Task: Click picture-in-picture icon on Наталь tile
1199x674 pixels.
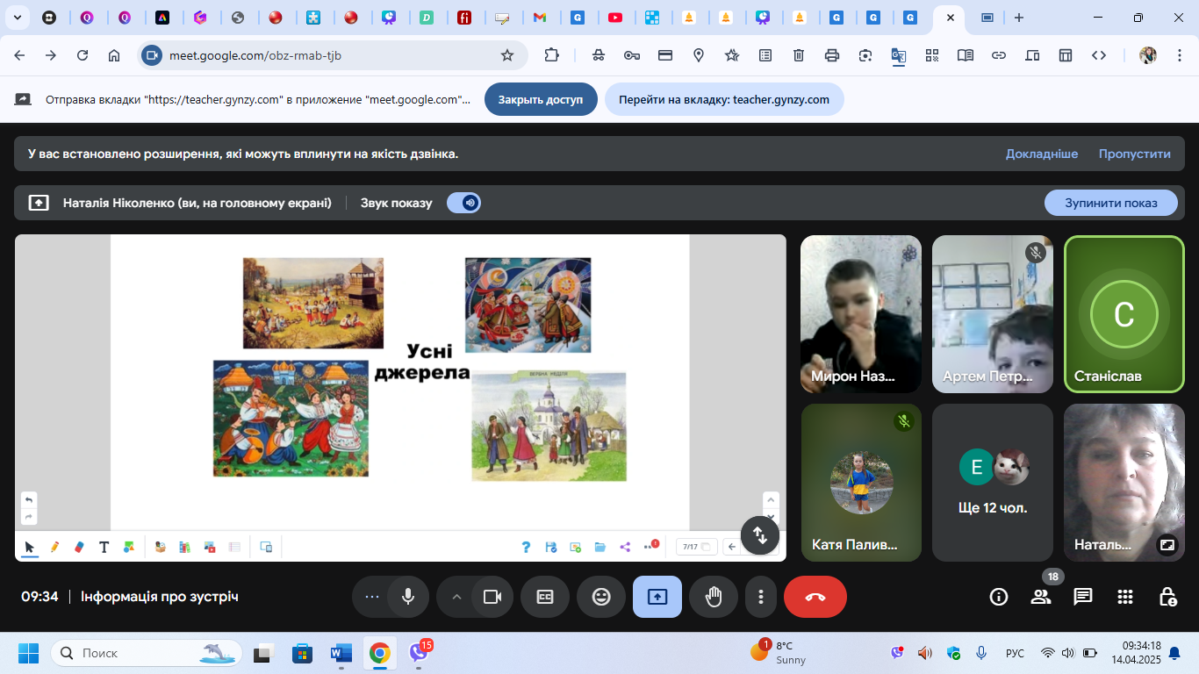Action: click(x=1167, y=544)
